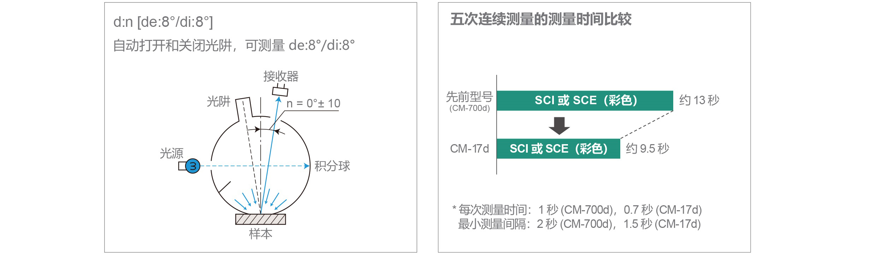Click the "五次连续测量的测量时间比较" title
The width and height of the screenshot is (876, 254).
pyautogui.click(x=541, y=19)
